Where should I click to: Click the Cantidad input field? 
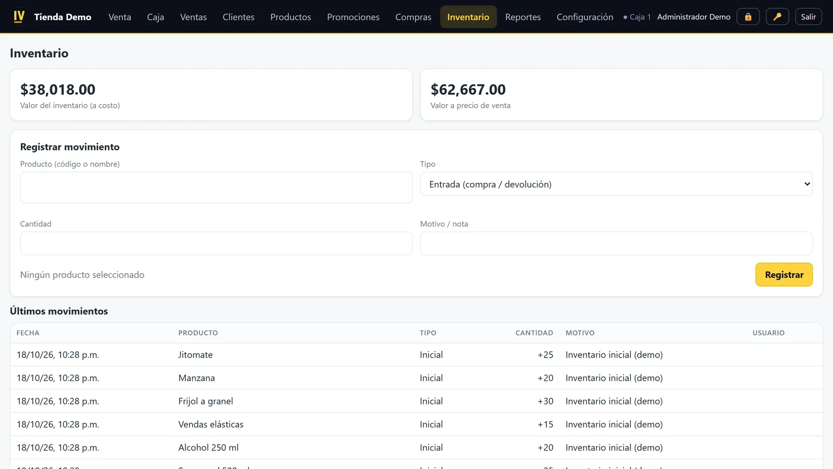216,243
